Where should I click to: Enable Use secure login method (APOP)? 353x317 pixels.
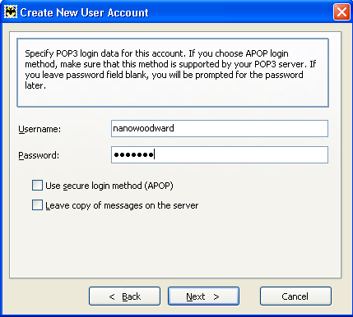pyautogui.click(x=37, y=186)
